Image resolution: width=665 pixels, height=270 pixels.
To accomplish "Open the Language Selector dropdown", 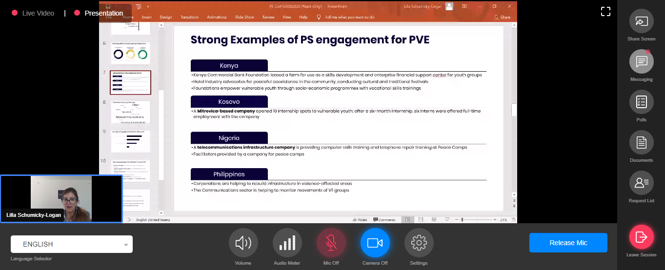I will tap(72, 244).
